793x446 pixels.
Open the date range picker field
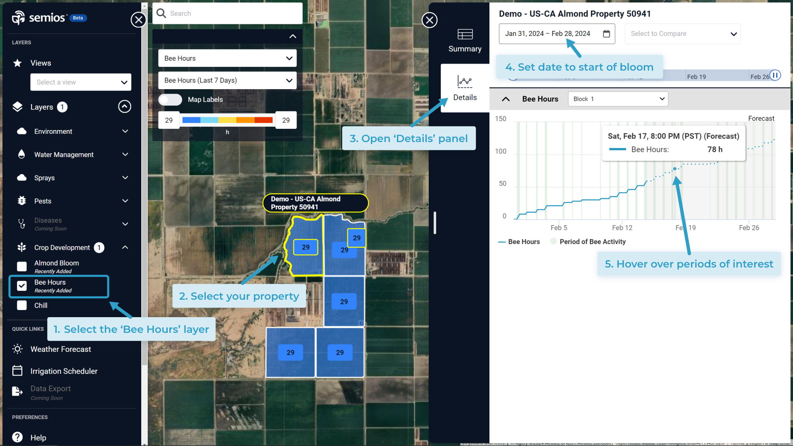pos(557,33)
